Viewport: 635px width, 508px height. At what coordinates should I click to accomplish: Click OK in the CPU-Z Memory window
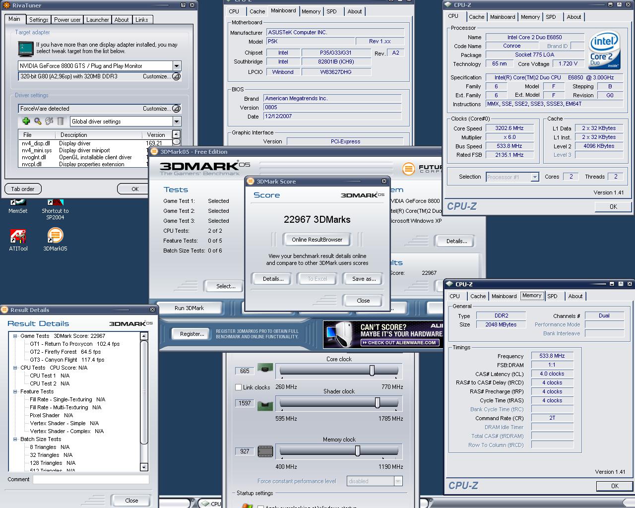615,486
